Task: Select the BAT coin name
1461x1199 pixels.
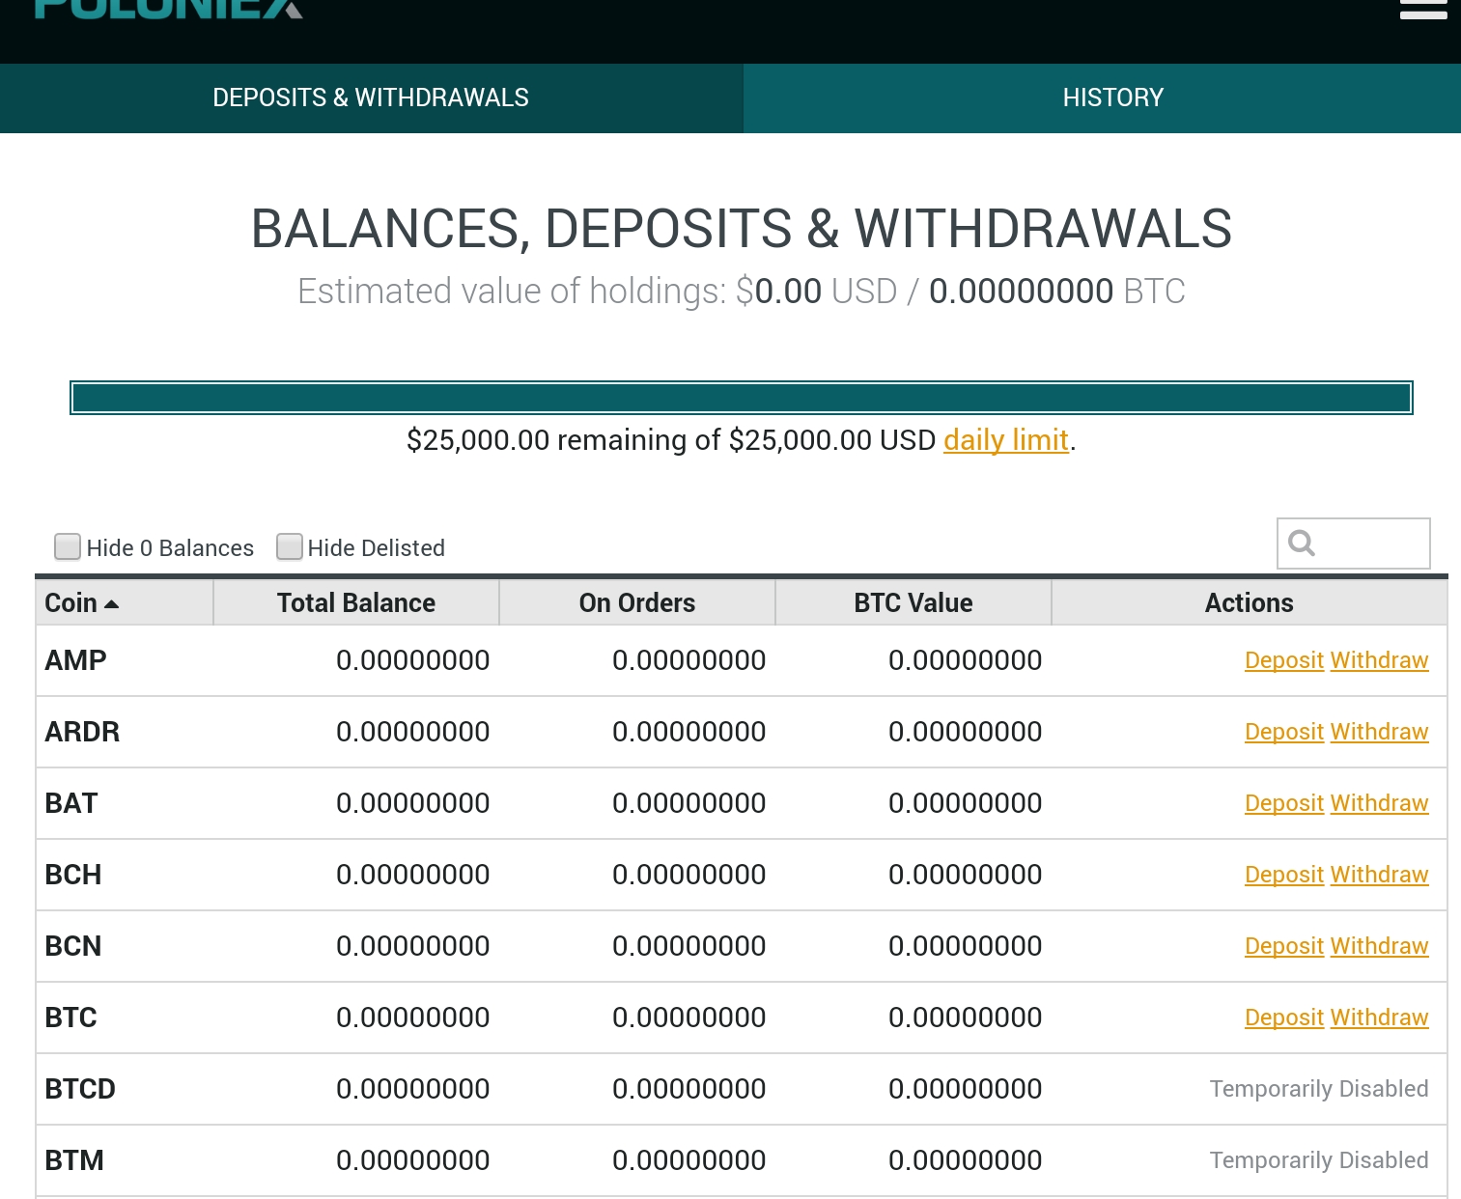Action: pos(71,803)
